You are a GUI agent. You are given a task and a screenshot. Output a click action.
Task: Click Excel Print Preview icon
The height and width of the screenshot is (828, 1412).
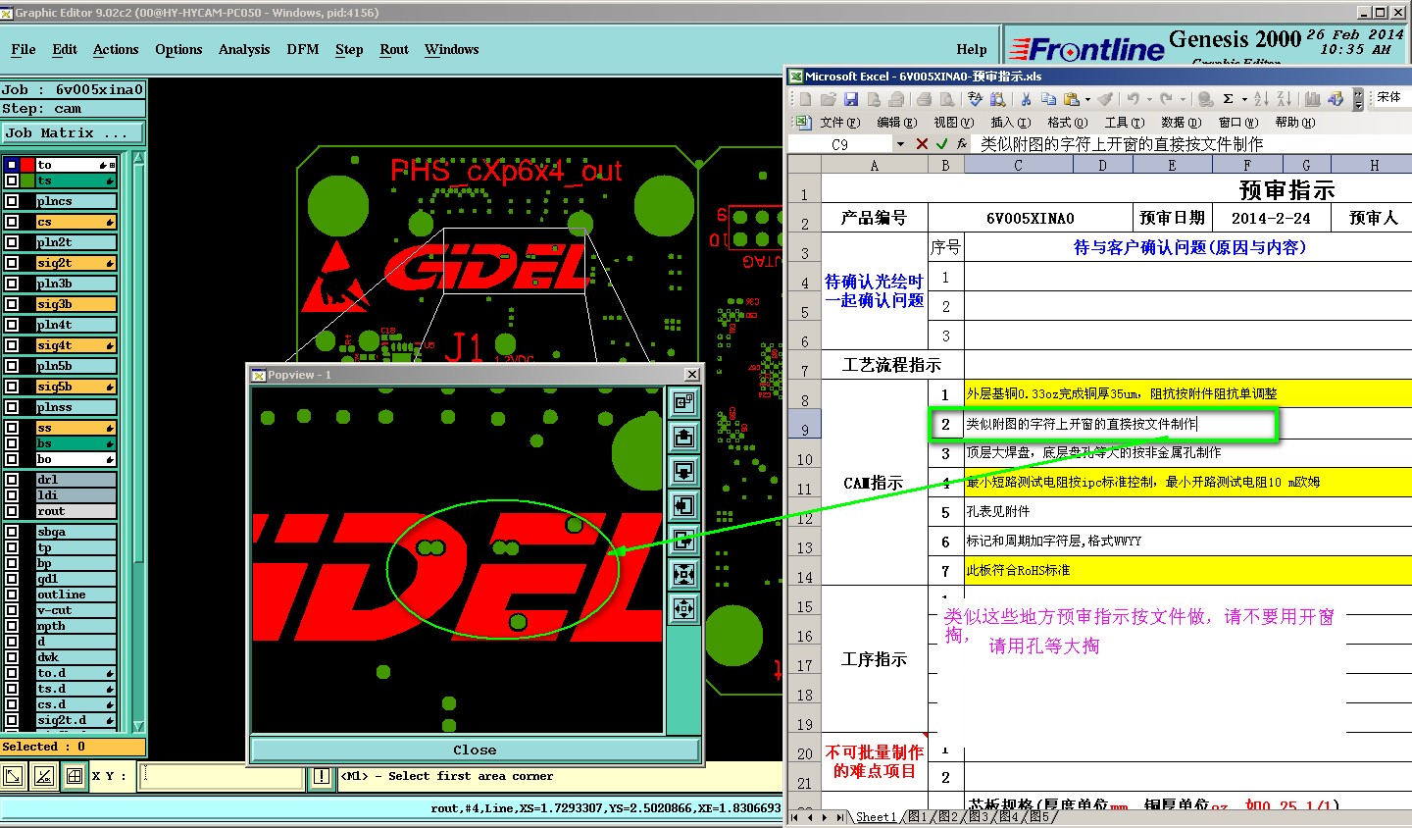(x=946, y=99)
